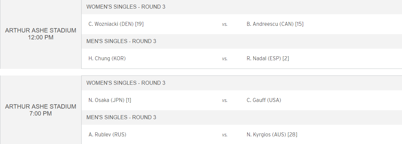Select R. Nadal (ESP) [2] player name
402x144 pixels.
pyautogui.click(x=268, y=58)
